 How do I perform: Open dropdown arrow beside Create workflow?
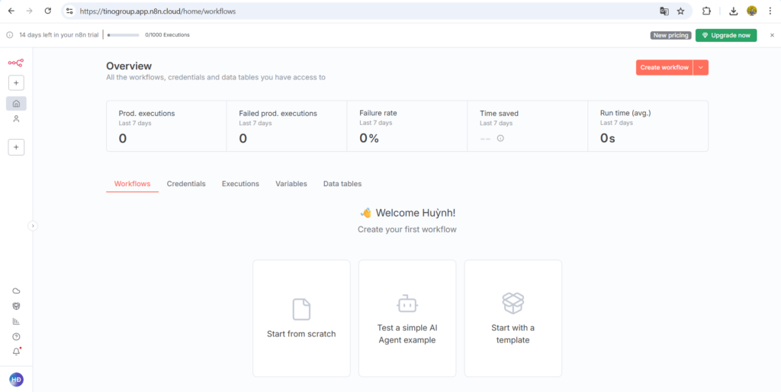(x=702, y=67)
